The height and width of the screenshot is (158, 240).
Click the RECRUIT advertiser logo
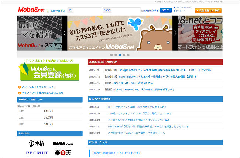37,153
